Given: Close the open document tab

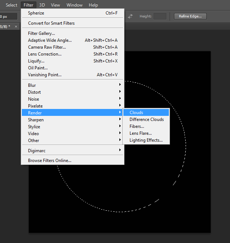Looking at the screenshot, I should click(x=16, y=27).
